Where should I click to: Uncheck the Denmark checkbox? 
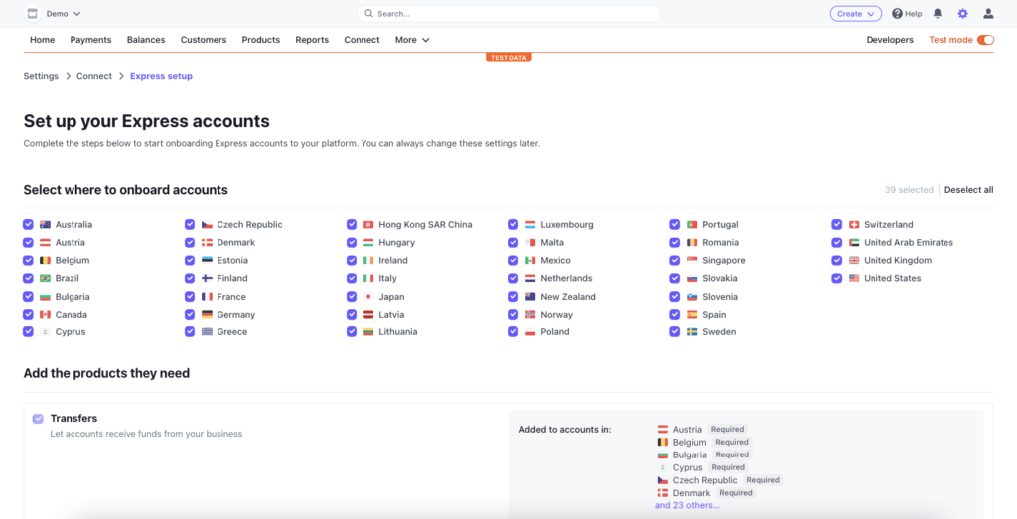click(190, 242)
